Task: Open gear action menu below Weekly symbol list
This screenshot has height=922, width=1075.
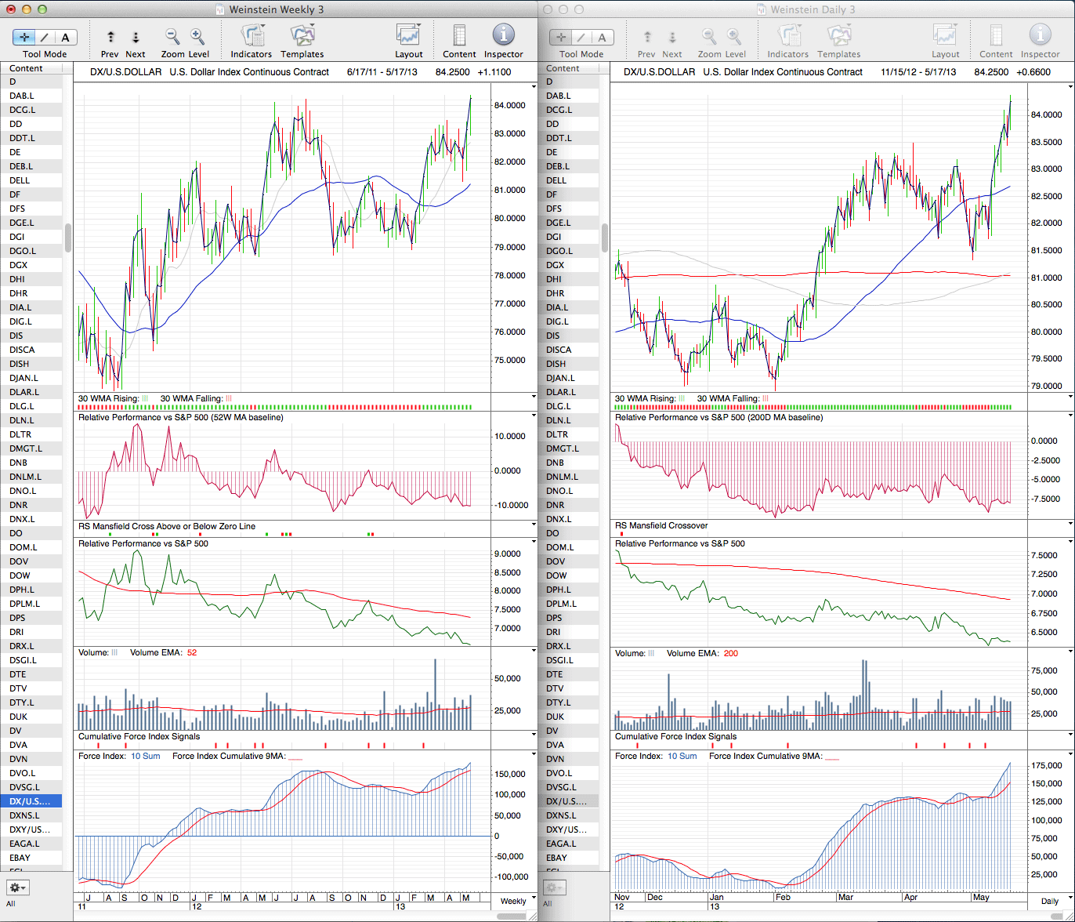Action: [x=18, y=888]
